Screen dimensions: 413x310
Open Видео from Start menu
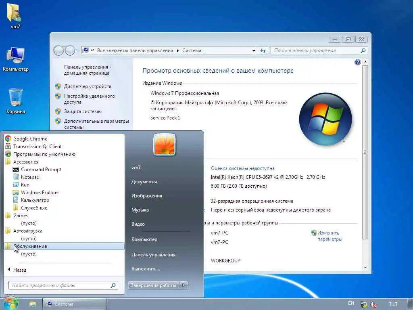coord(138,224)
